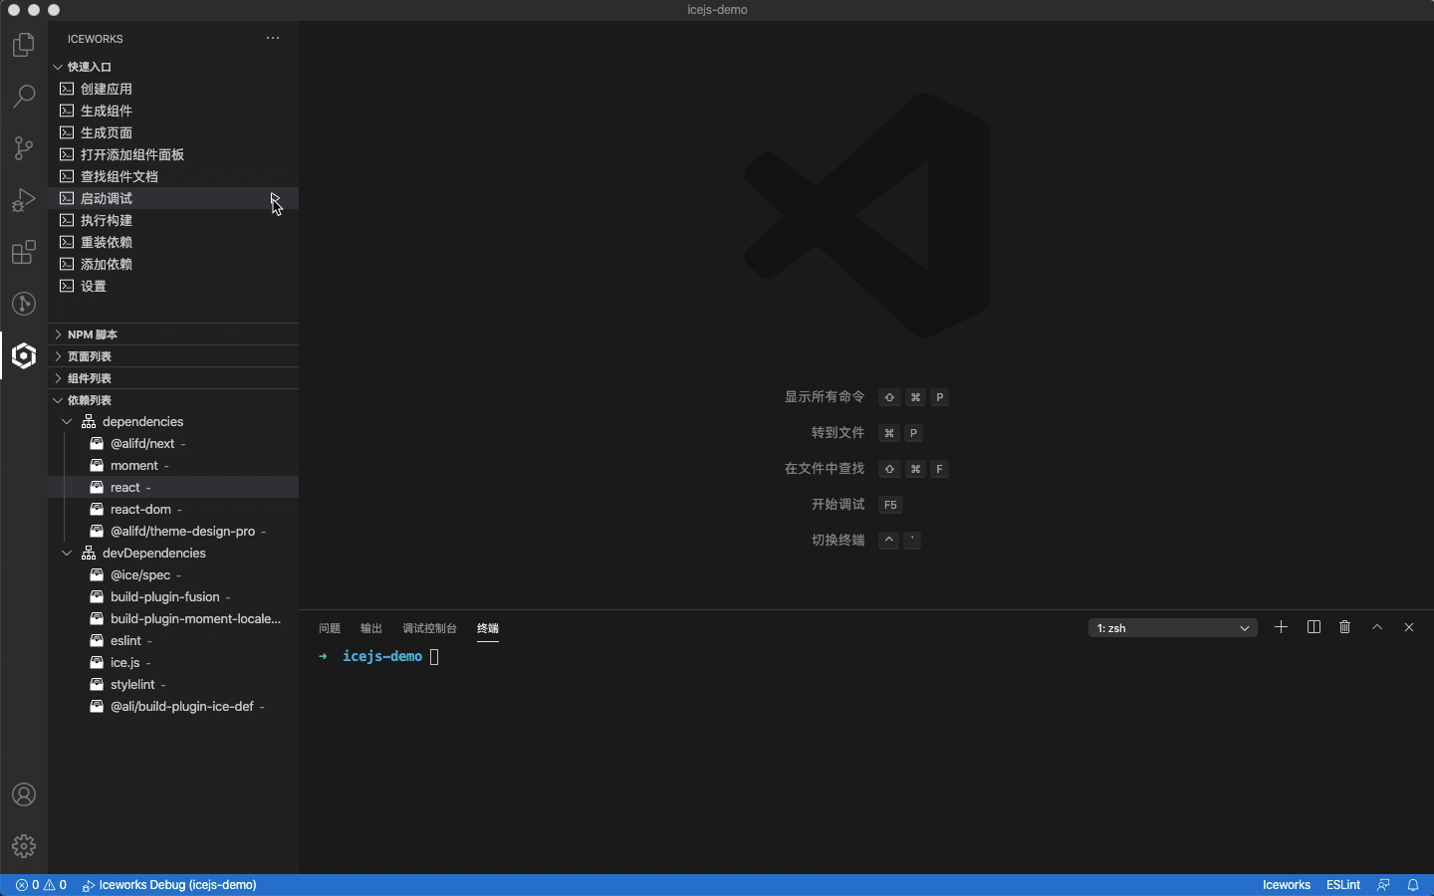Screen dimensions: 1434x896
Task: Open feedback icon in status bar
Action: 1383,885
